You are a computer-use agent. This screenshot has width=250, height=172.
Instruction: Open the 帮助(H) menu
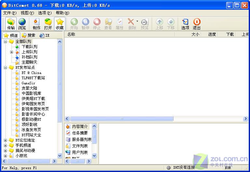tap(62, 13)
